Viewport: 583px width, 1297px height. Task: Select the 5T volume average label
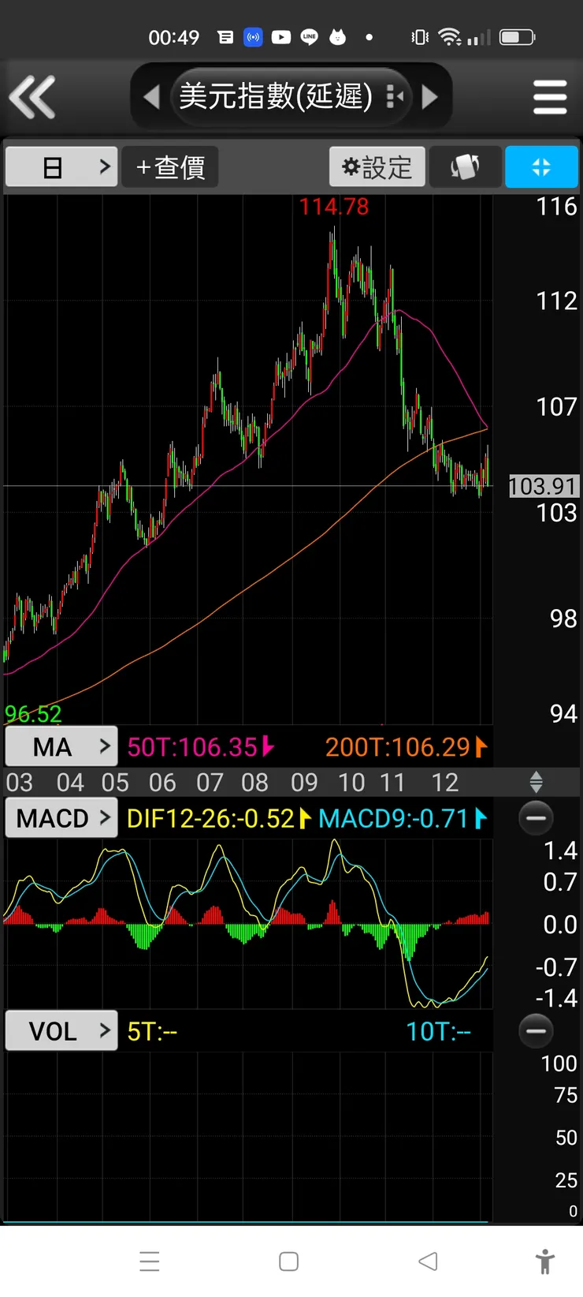[152, 1032]
